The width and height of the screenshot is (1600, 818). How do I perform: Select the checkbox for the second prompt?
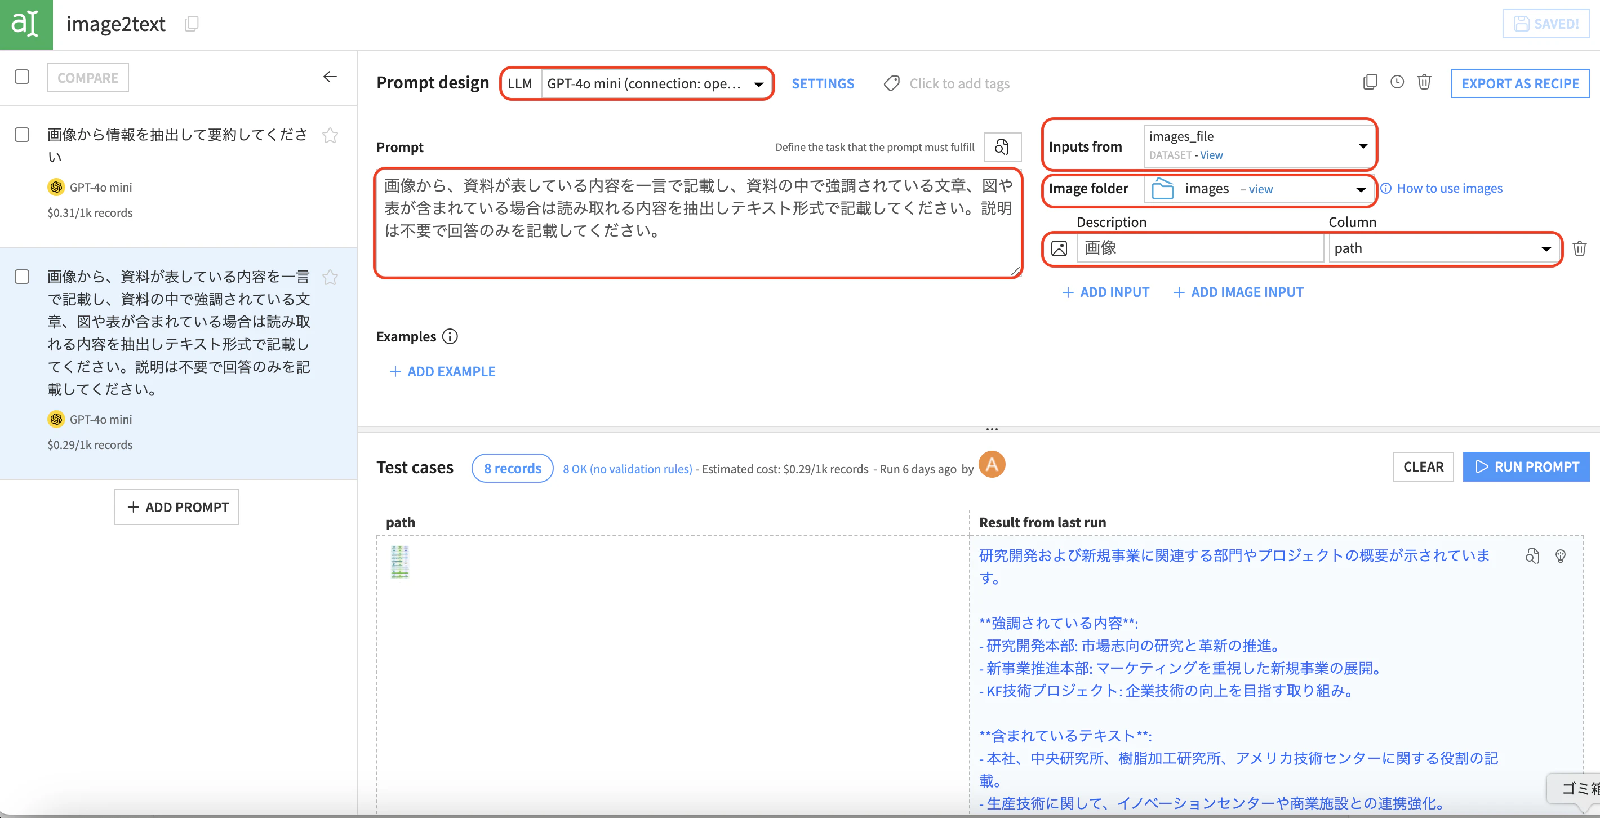pyautogui.click(x=22, y=277)
